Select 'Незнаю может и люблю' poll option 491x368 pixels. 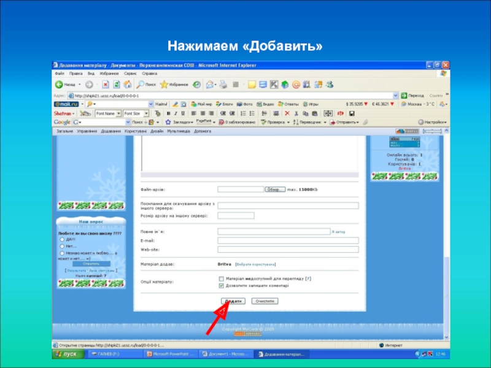tap(62, 253)
